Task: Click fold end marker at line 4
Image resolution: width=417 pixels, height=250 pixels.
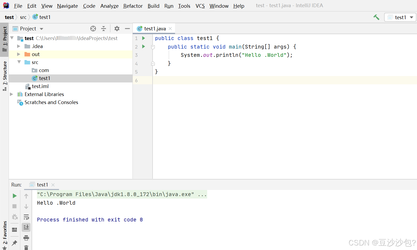Action: [153, 64]
